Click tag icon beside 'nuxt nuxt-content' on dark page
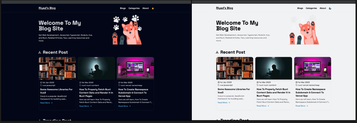The image size is (357, 123). (80, 85)
